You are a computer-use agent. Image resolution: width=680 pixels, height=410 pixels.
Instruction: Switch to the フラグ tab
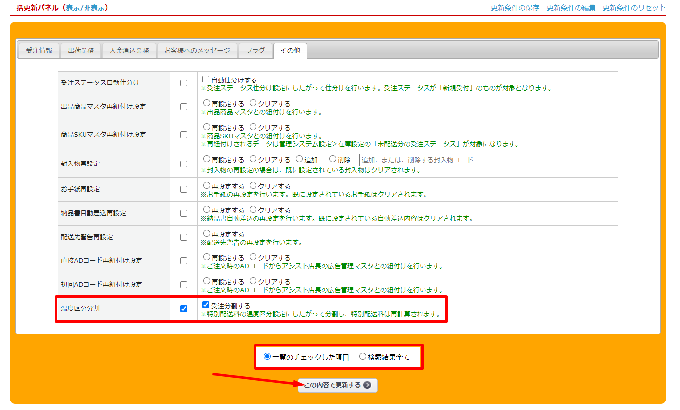(x=255, y=51)
